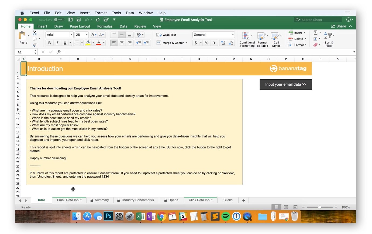Open the Tools menu in menu bar
Viewport: 372px width, 234px height.
pos(116,13)
